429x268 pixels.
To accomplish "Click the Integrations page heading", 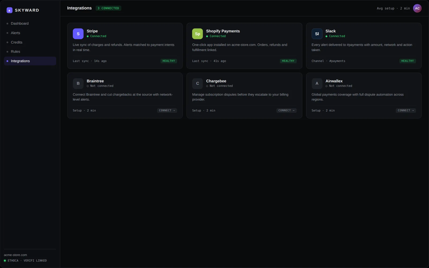I will click(79, 8).
